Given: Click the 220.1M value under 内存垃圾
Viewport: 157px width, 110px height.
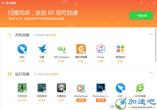Looking at the screenshot, I should [x=22, y=100].
